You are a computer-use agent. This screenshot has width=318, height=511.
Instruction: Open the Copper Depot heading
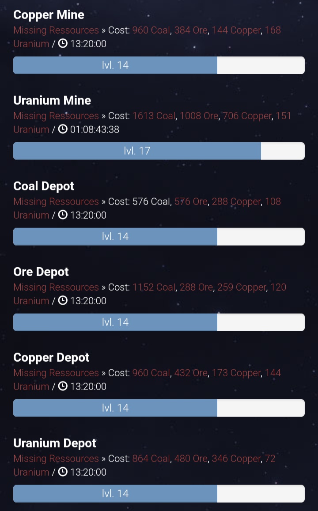click(52, 358)
